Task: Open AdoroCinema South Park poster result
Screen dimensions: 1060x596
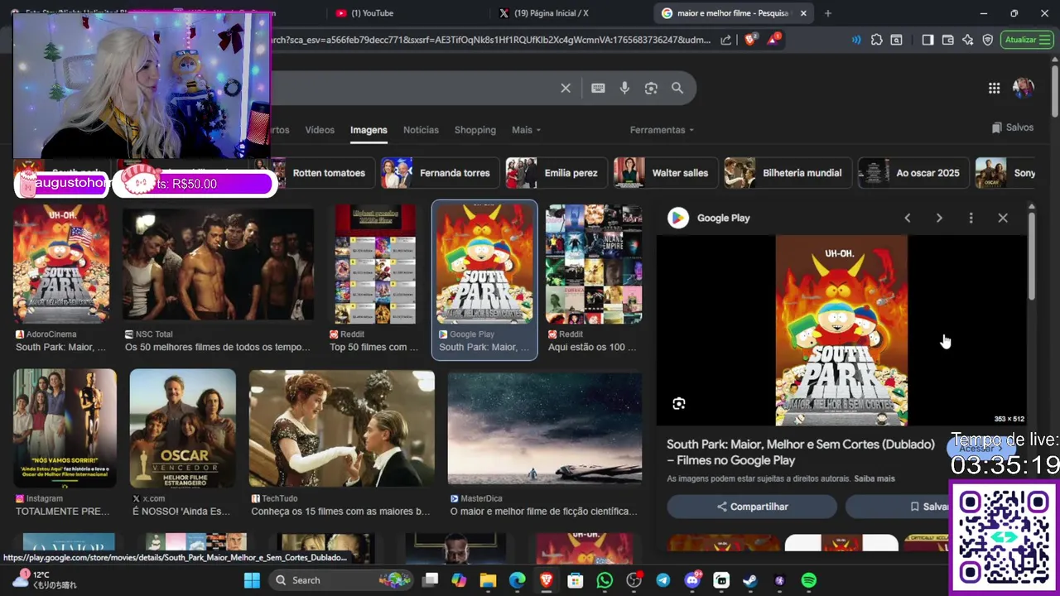Action: point(60,265)
